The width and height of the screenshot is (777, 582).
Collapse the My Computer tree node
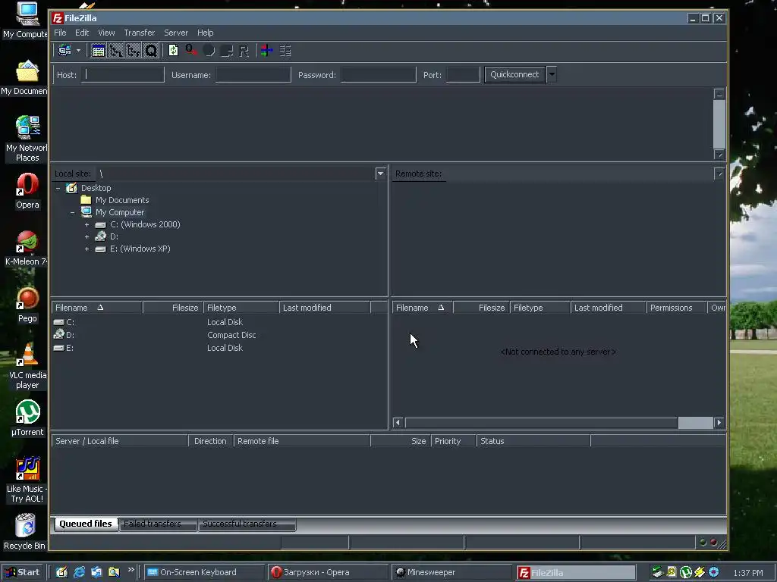[72, 212]
